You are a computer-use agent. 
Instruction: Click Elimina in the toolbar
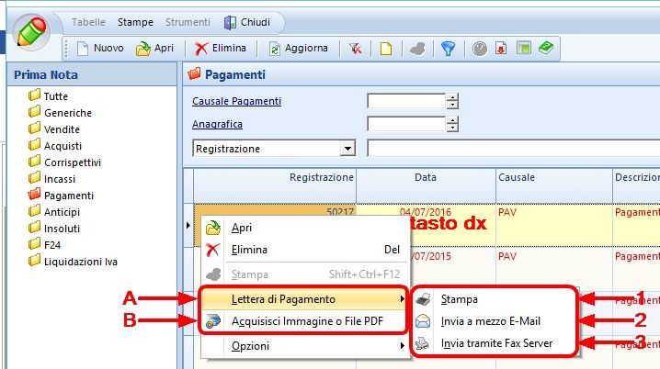tap(220, 49)
